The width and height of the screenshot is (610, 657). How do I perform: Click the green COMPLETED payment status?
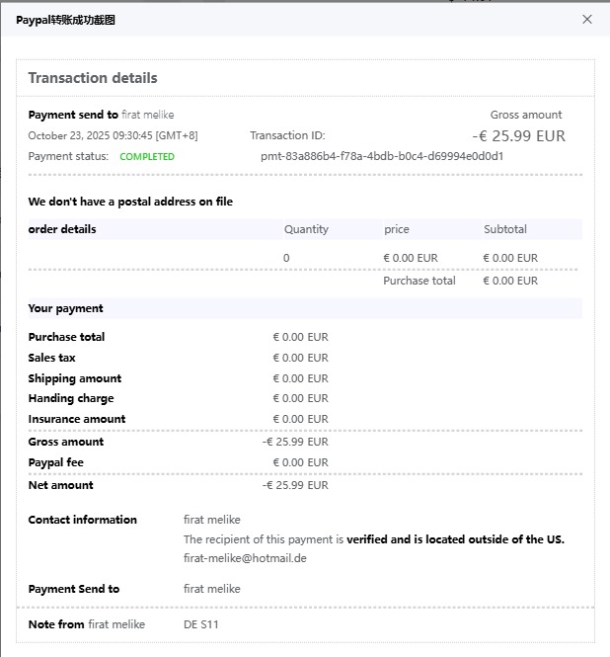147,157
